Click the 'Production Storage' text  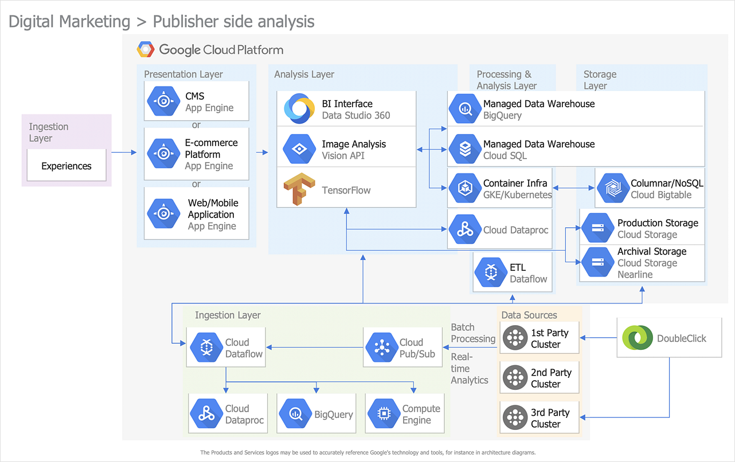(658, 223)
